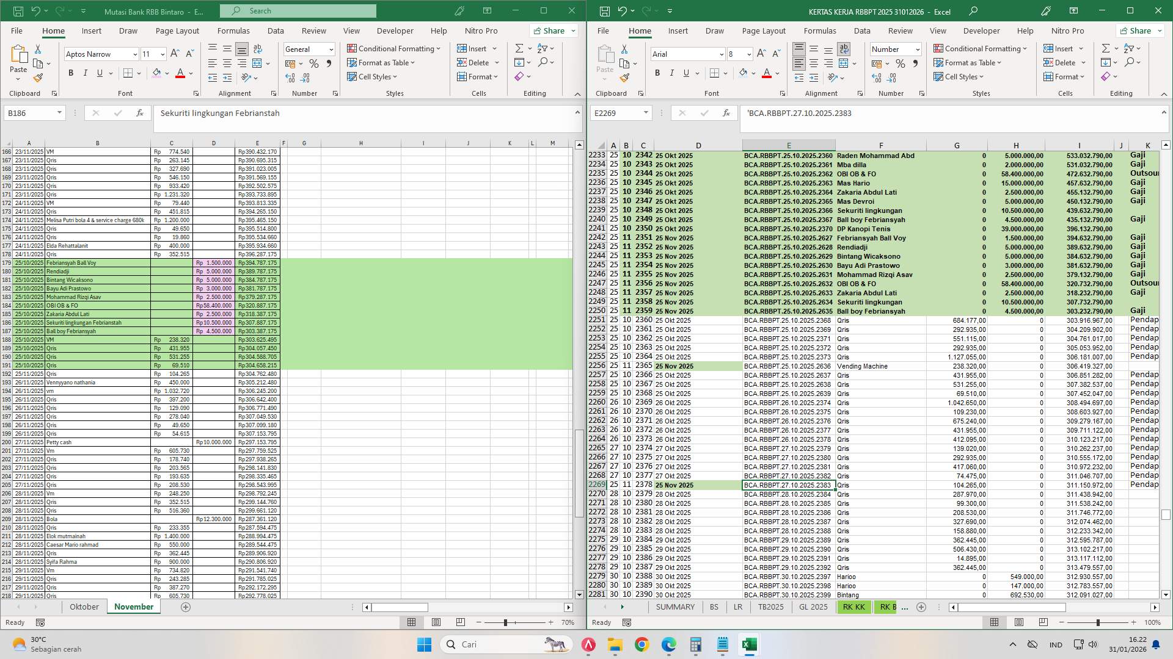Image resolution: width=1173 pixels, height=659 pixels.
Task: Toggle Underline for the selected cell
Action: point(685,73)
